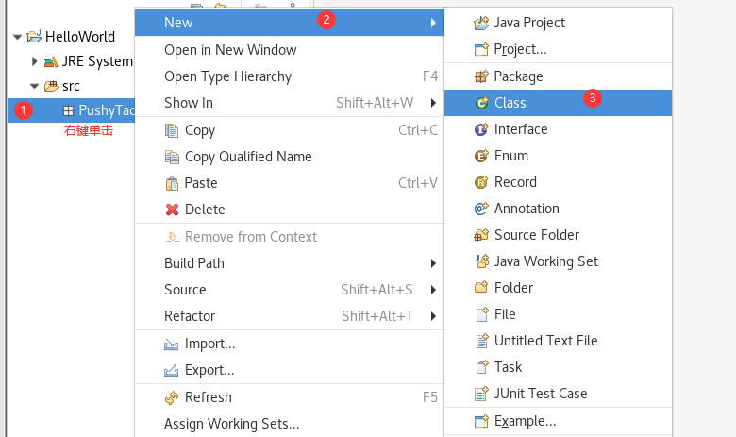The height and width of the screenshot is (437, 736).
Task: Click the JUnit Test Case icon
Action: pyautogui.click(x=480, y=394)
